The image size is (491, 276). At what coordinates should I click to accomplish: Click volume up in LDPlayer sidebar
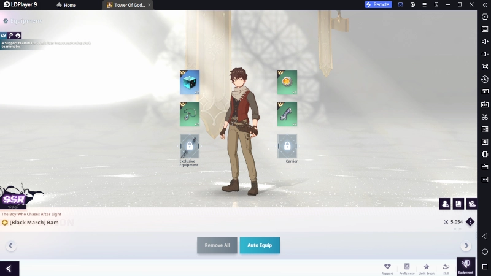click(x=485, y=42)
